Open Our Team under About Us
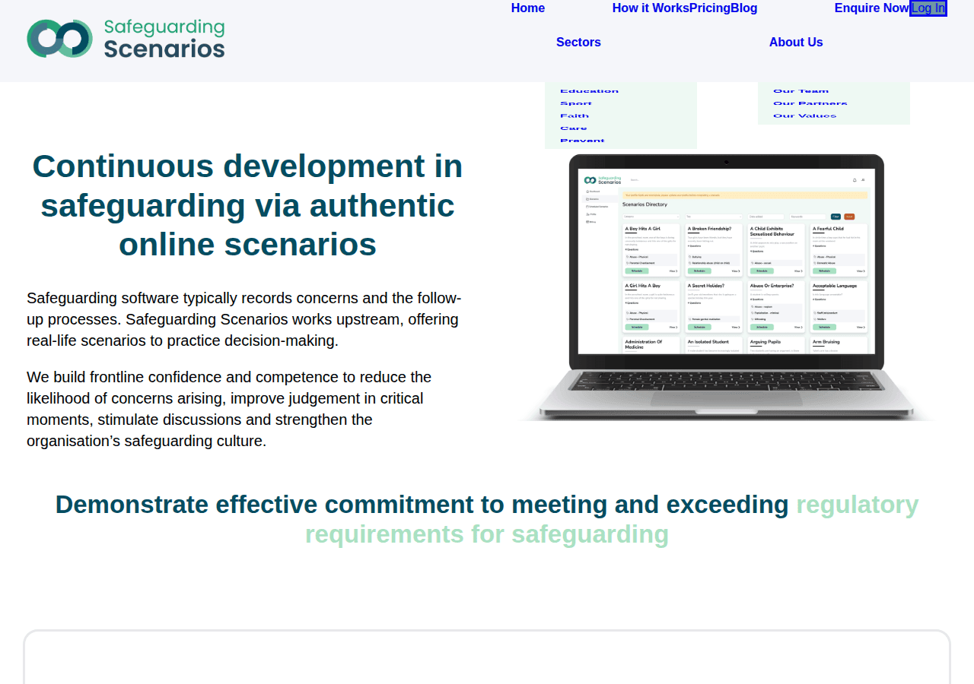The height and width of the screenshot is (684, 974). (801, 91)
